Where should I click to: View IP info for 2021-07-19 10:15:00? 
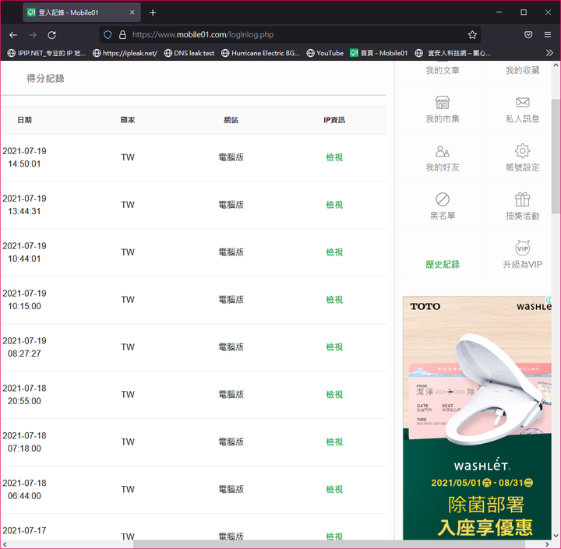[334, 300]
